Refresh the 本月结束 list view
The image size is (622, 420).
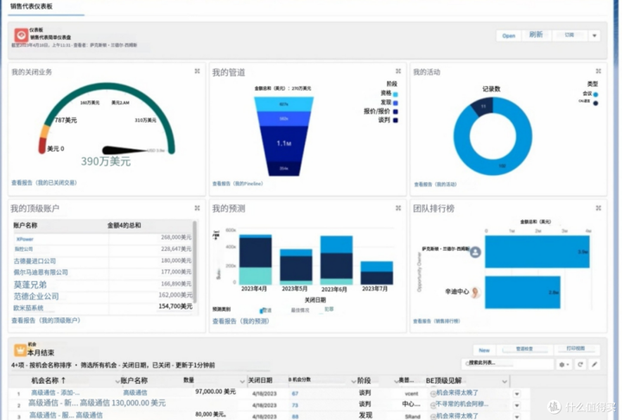(581, 365)
